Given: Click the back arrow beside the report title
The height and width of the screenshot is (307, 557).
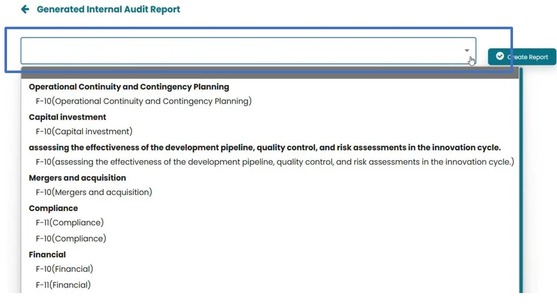Looking at the screenshot, I should click(x=25, y=10).
